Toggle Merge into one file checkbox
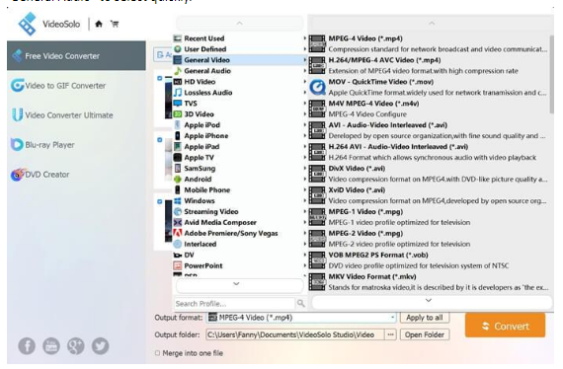This screenshot has width=563, height=369. pyautogui.click(x=157, y=353)
